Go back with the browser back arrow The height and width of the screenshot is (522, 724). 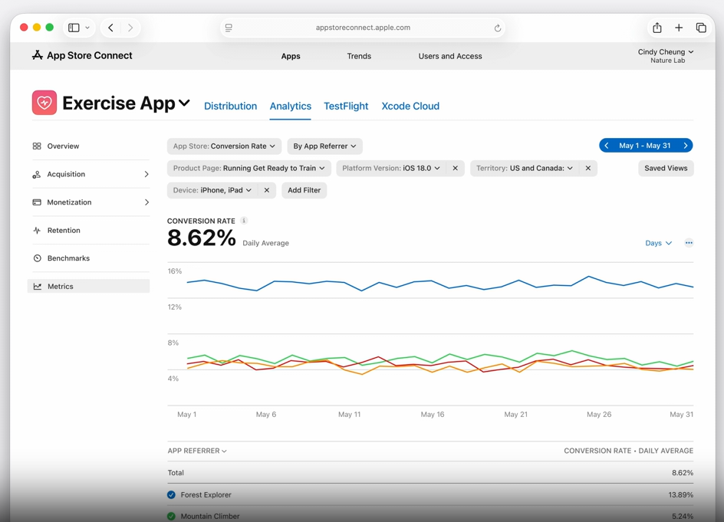110,28
